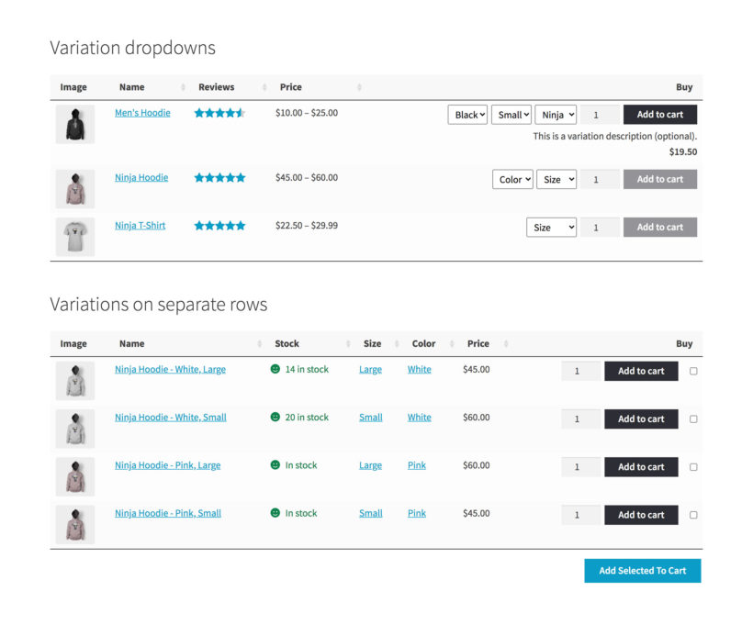Sort the Stock column
The height and width of the screenshot is (625, 753).
(x=347, y=343)
